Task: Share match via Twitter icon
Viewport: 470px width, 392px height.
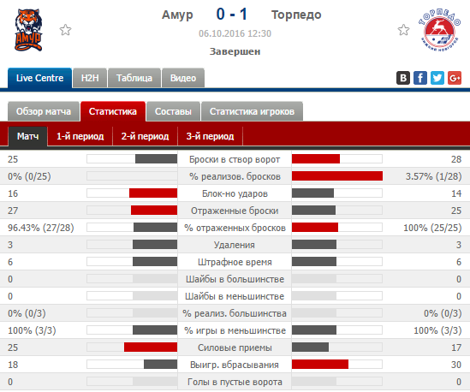Action: click(x=437, y=78)
